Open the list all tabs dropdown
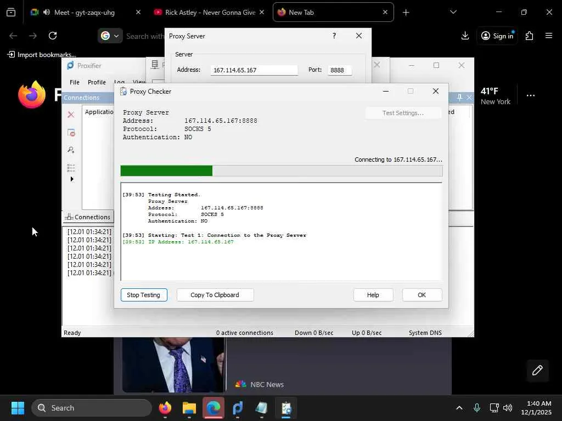The image size is (562, 421). [x=453, y=12]
